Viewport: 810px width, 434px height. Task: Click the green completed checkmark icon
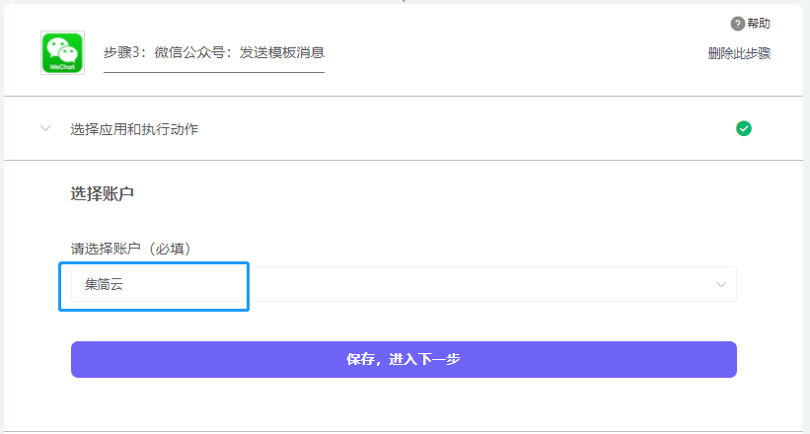point(744,128)
